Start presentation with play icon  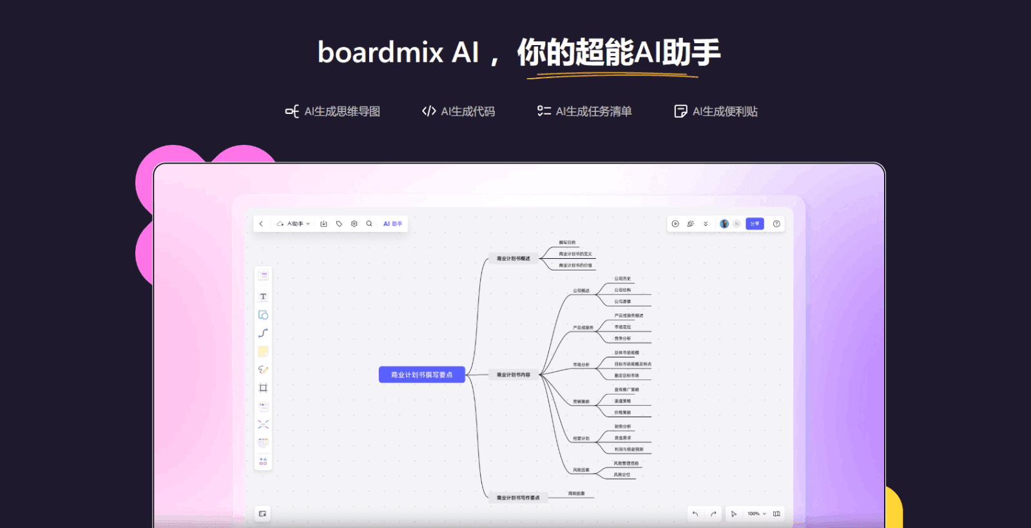pos(675,224)
